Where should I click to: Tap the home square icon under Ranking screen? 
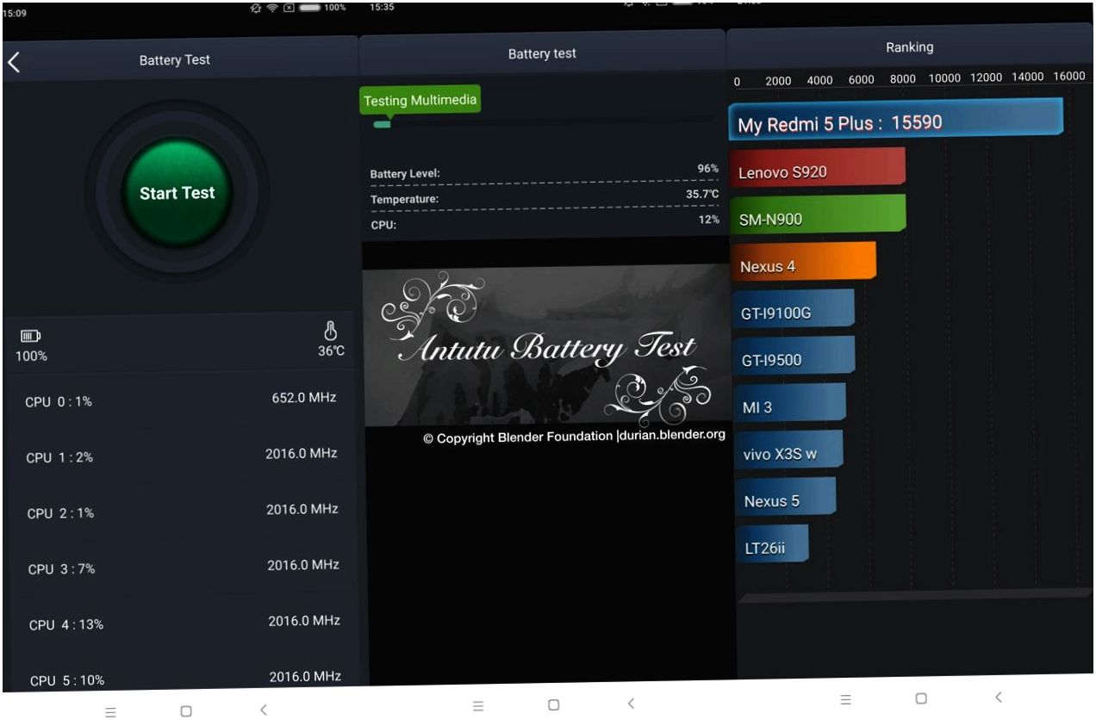[x=921, y=698]
